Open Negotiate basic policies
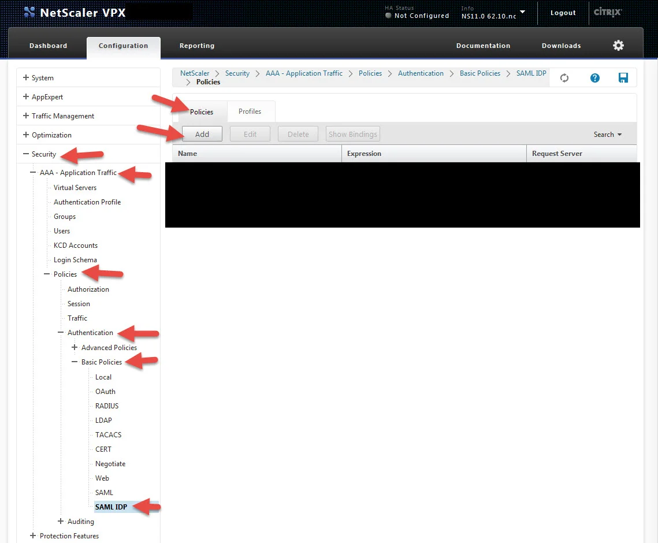Viewport: 658px width, 543px height. (x=110, y=464)
